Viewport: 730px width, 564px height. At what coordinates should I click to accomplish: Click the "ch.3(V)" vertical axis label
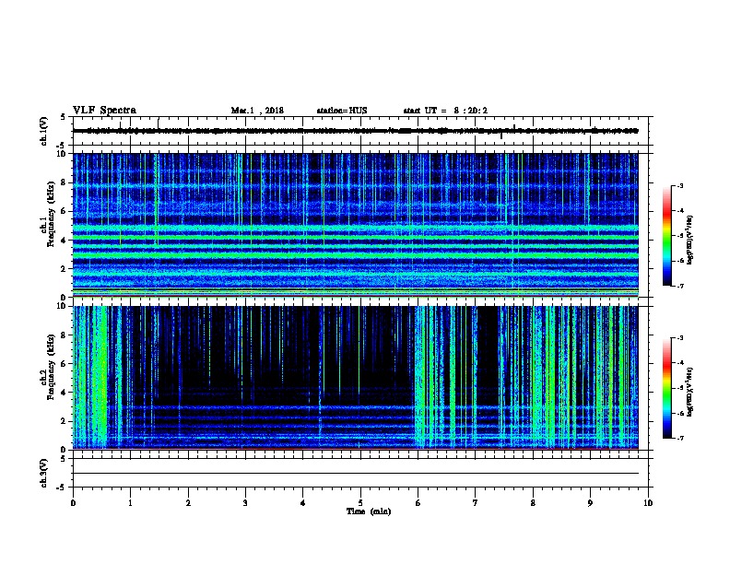(44, 473)
